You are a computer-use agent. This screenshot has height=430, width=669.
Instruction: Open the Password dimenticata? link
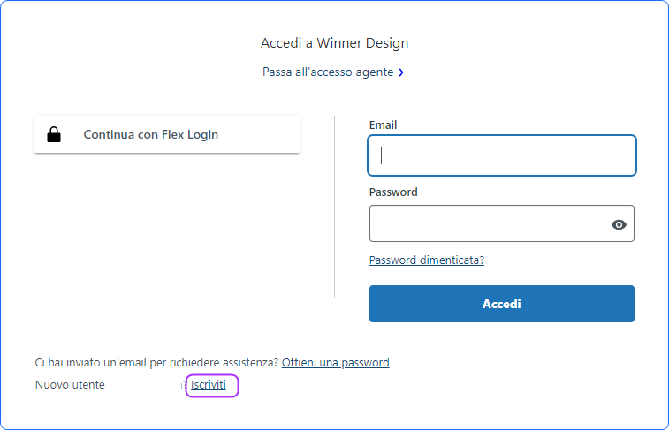point(426,260)
